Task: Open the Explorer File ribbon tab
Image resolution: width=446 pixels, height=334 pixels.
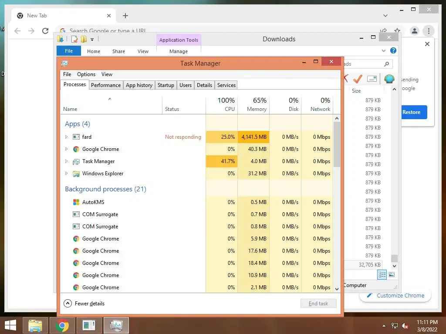Action: (69, 51)
